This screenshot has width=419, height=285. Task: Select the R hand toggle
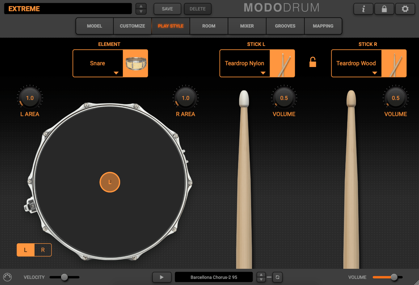(x=43, y=250)
